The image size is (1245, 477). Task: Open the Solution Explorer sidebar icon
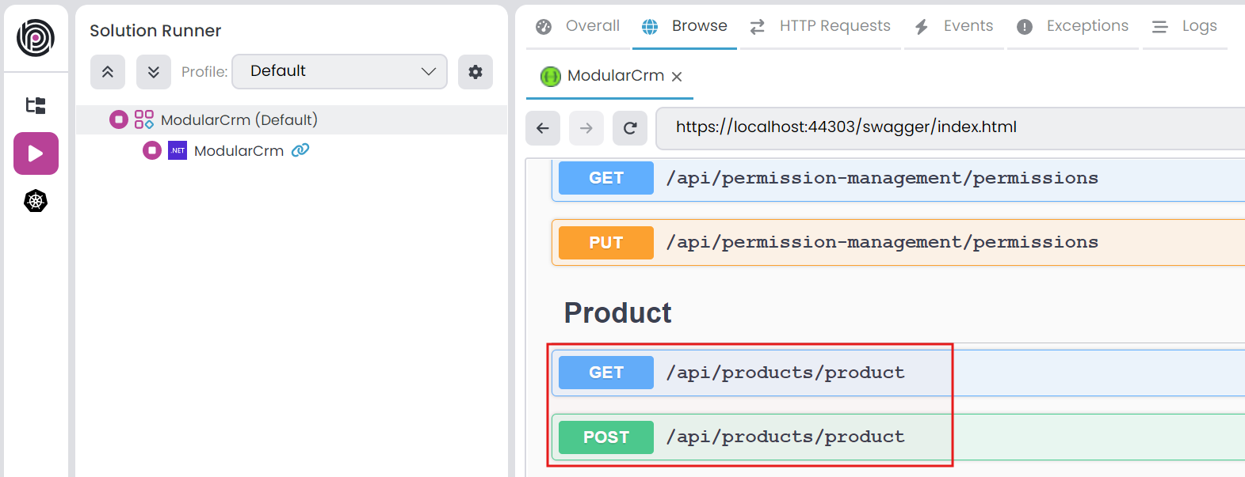(36, 105)
